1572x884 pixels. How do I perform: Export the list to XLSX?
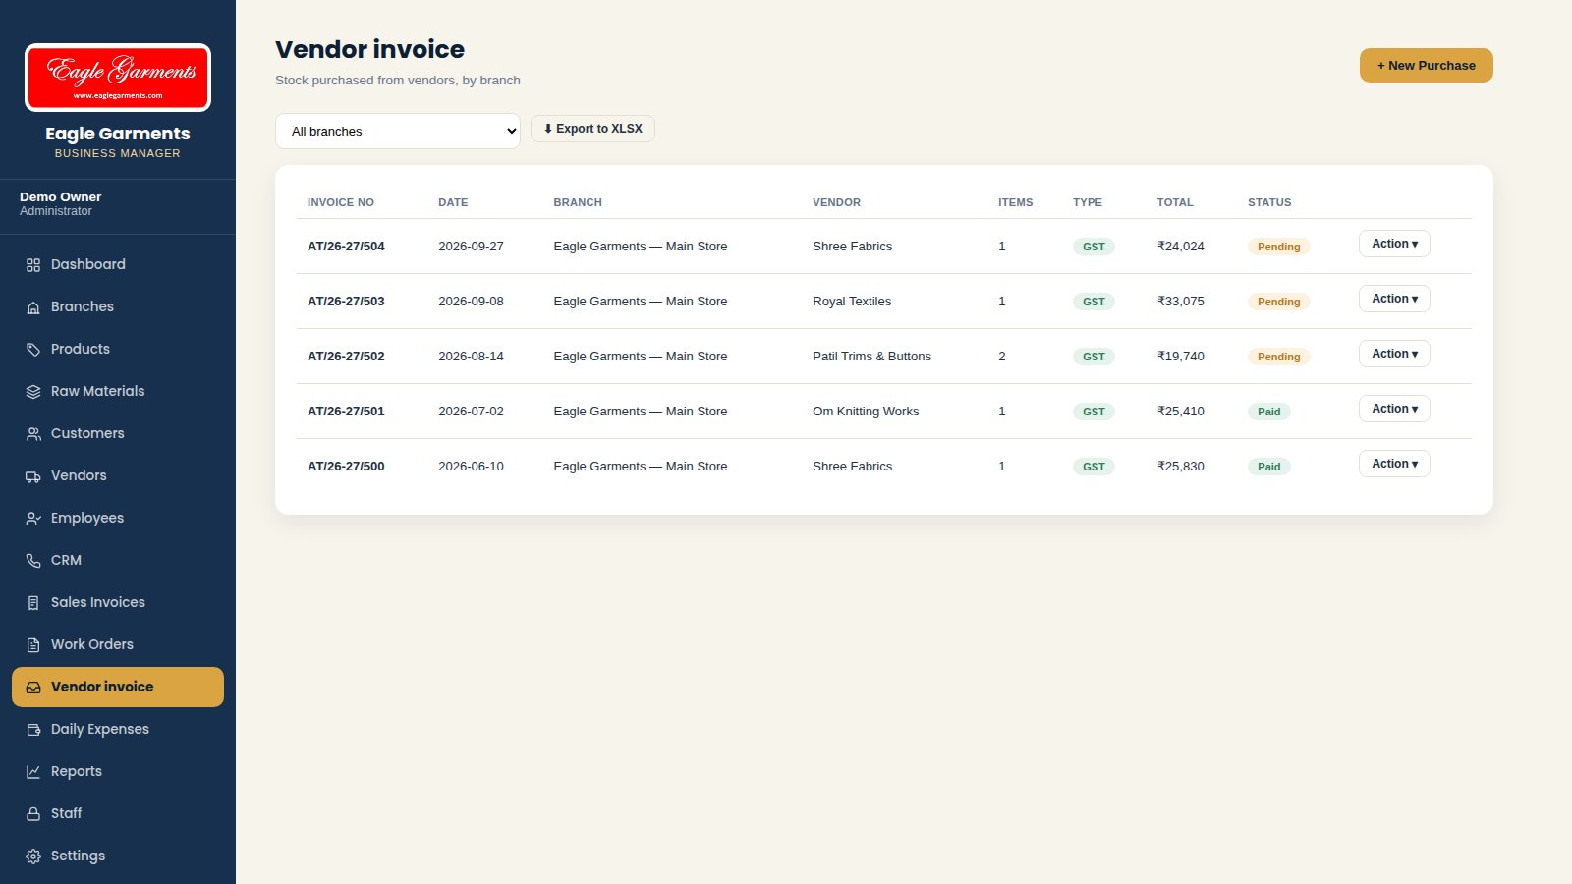[592, 129]
